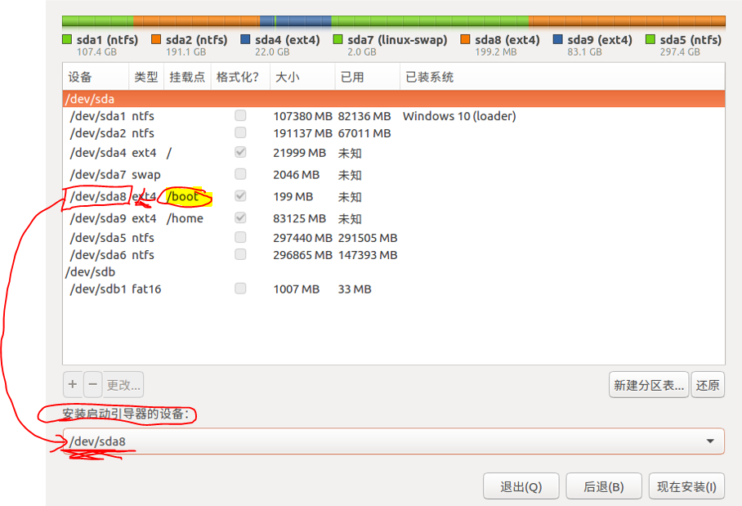Image resolution: width=742 pixels, height=506 pixels.
Task: Select the /dev/sdb1 fat16 row
Action: tap(394, 289)
